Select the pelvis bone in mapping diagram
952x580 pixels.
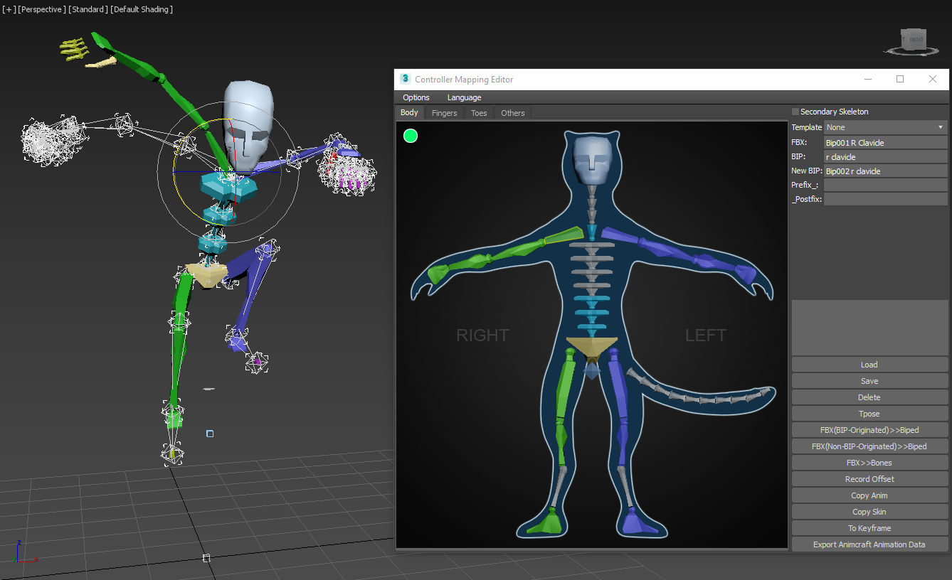pyautogui.click(x=592, y=346)
